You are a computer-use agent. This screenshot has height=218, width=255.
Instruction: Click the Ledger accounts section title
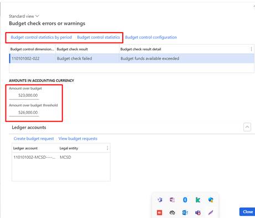point(29,127)
